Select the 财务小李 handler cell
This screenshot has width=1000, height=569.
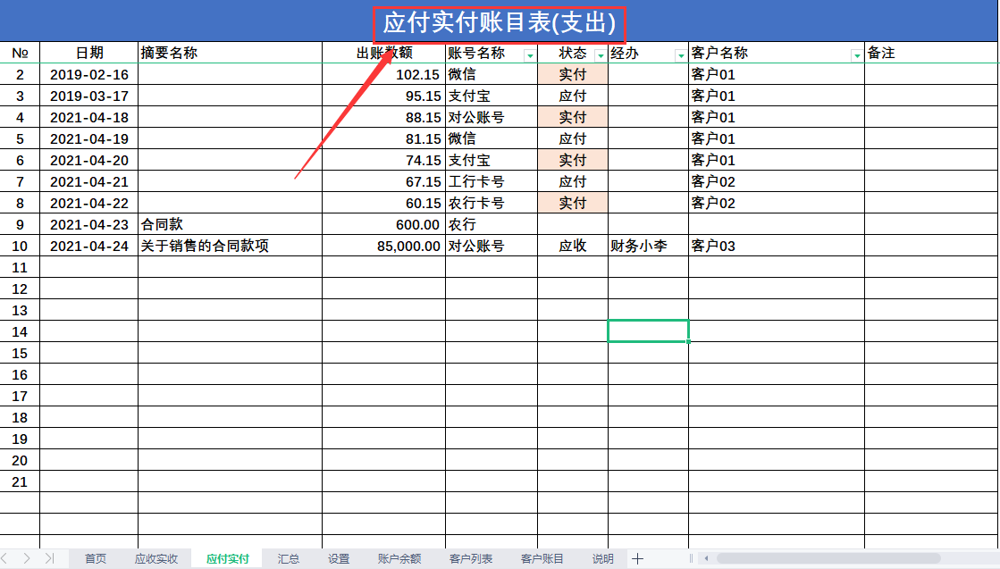pyautogui.click(x=648, y=246)
